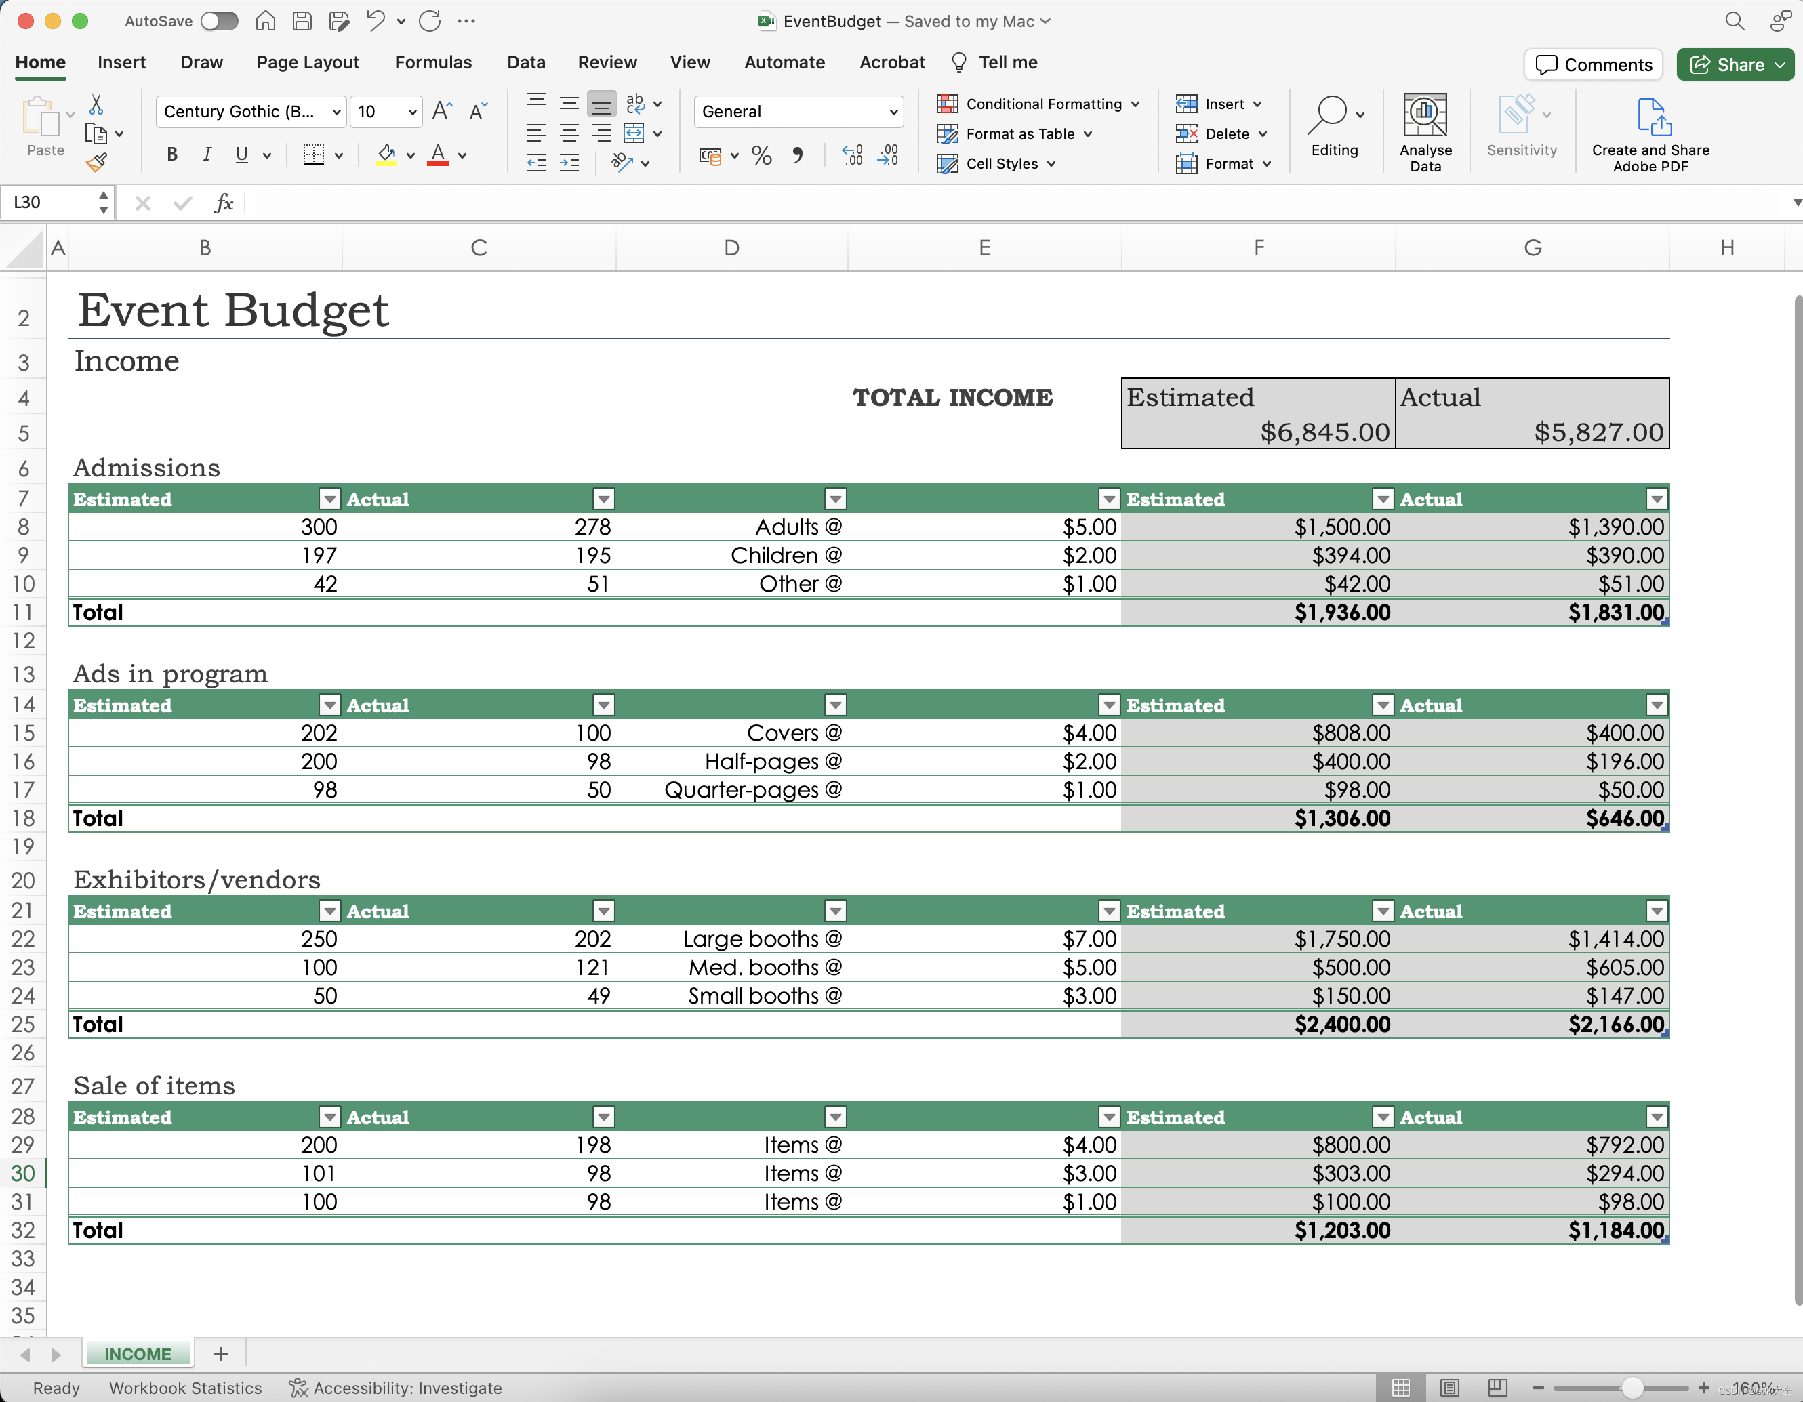Switch to Page Layout view in status bar
The width and height of the screenshot is (1803, 1402).
[x=1450, y=1387]
